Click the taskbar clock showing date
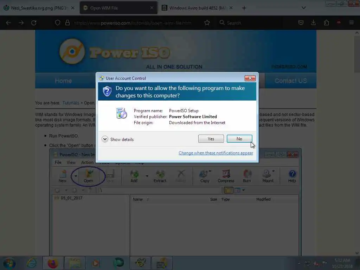 point(342,263)
